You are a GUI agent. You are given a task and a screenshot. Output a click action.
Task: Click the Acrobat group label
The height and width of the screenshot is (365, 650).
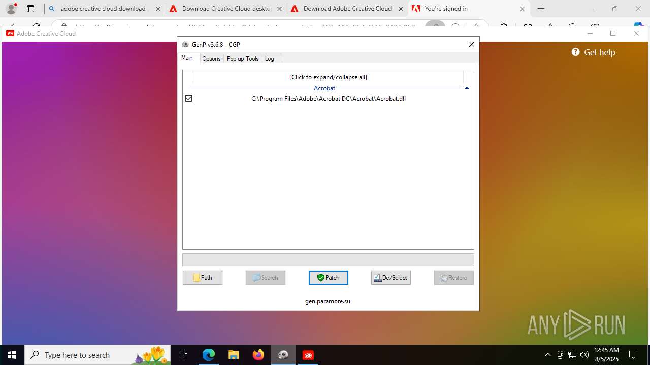click(324, 88)
